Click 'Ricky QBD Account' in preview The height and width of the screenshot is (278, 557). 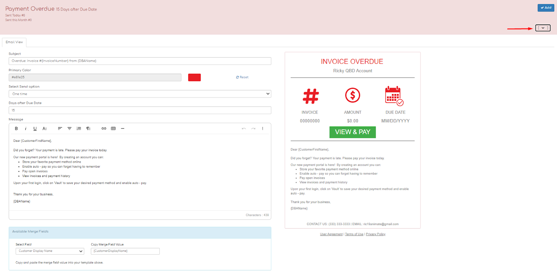click(x=353, y=71)
